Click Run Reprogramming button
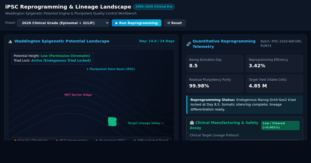Image resolution: width=311 pixels, height=163 pixels. 137,23
